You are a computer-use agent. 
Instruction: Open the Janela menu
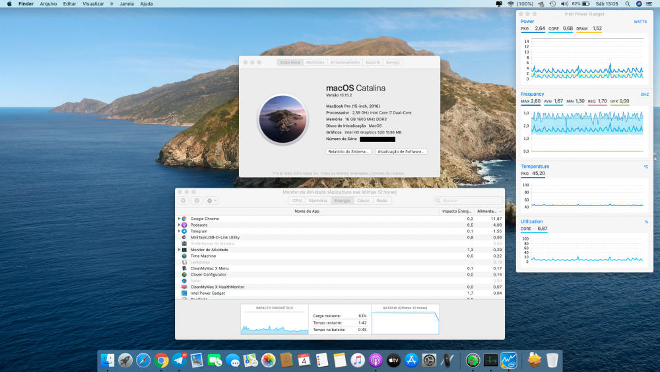[127, 4]
